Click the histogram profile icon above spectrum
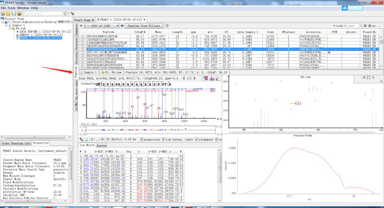This screenshot has width=384, height=208. [212, 78]
